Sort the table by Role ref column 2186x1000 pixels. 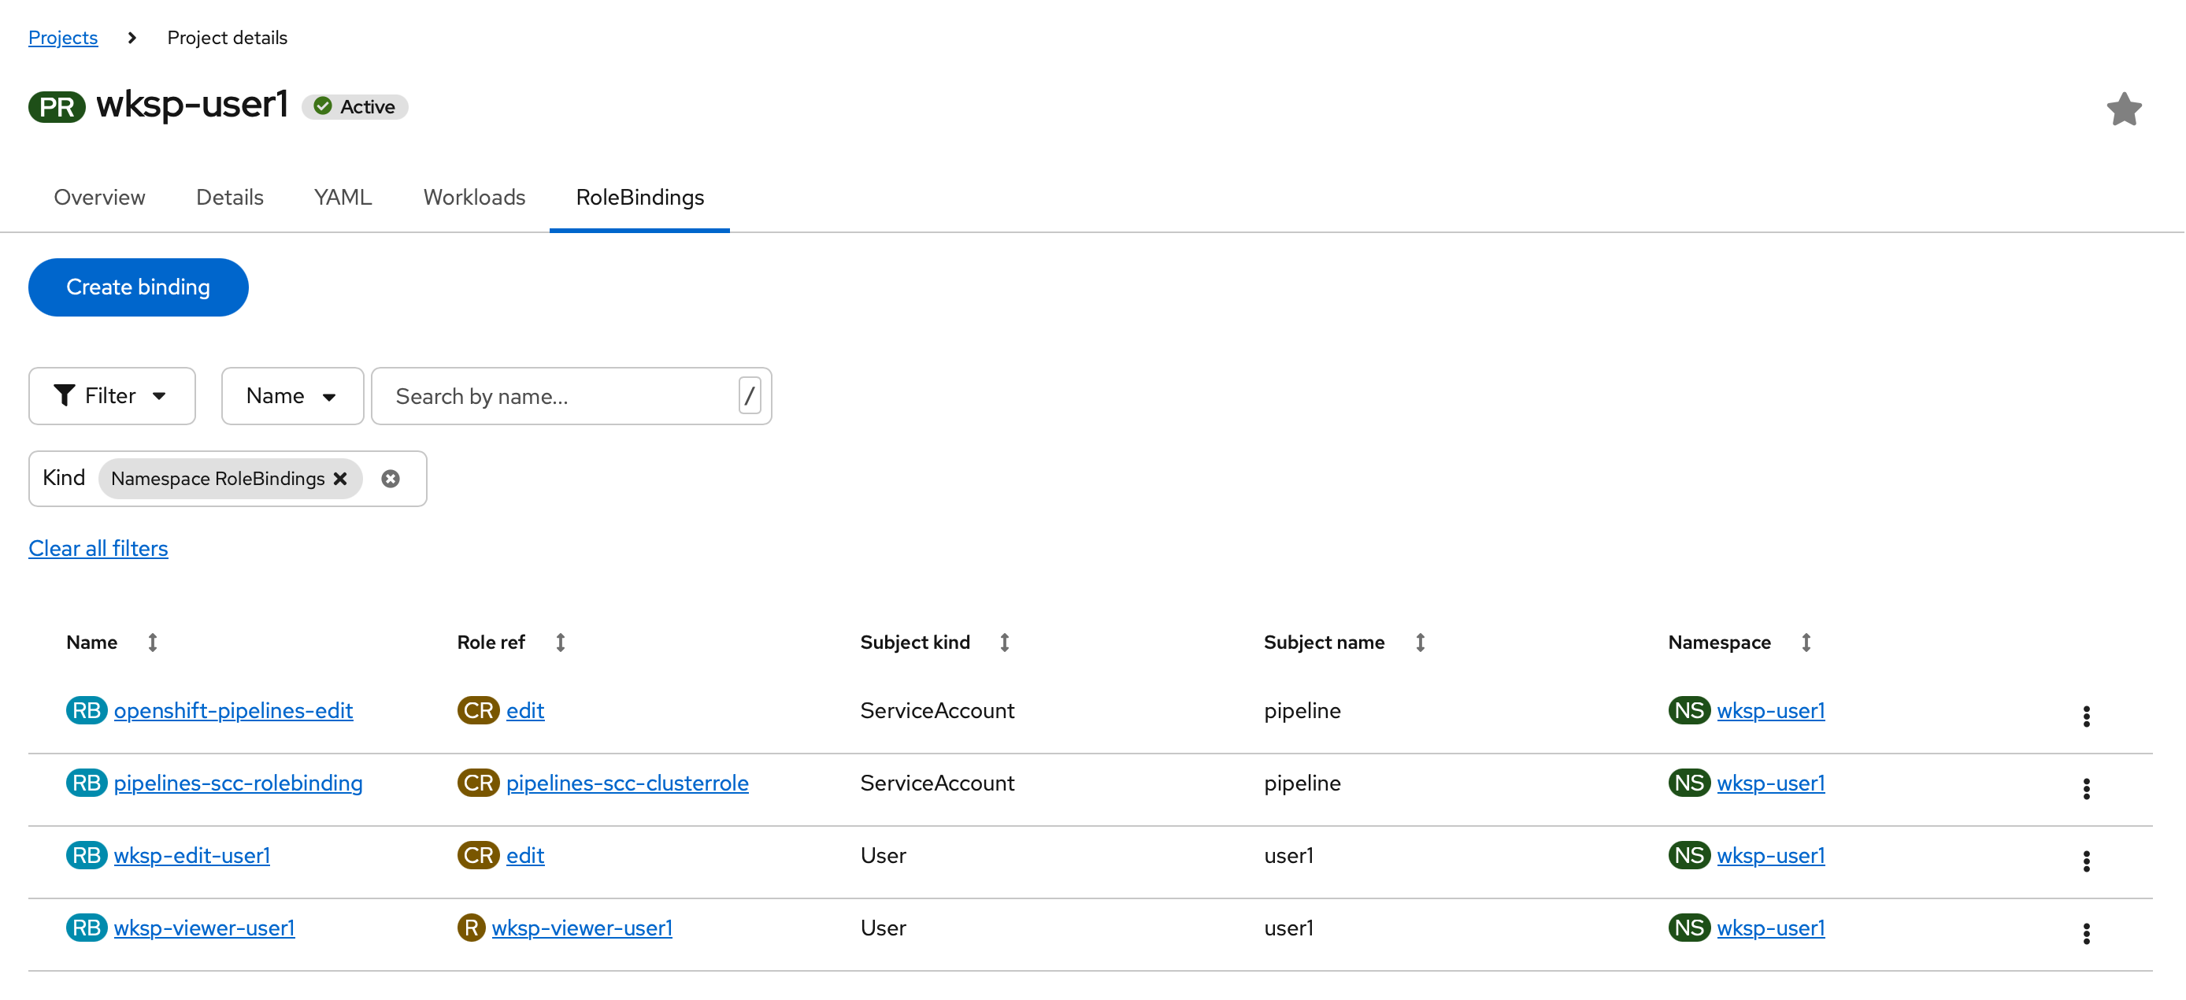[561, 642]
